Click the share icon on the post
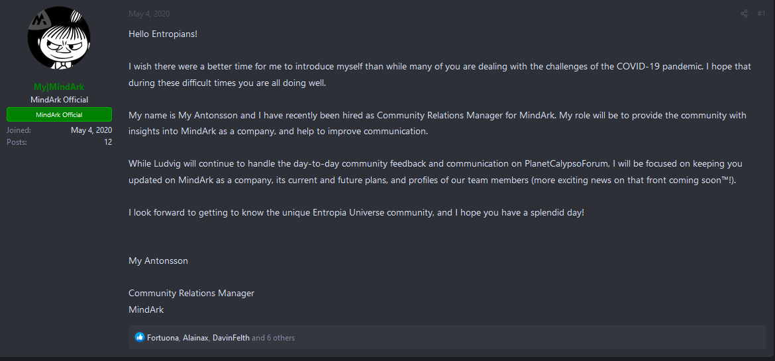Image resolution: width=775 pixels, height=361 pixels. (x=744, y=14)
